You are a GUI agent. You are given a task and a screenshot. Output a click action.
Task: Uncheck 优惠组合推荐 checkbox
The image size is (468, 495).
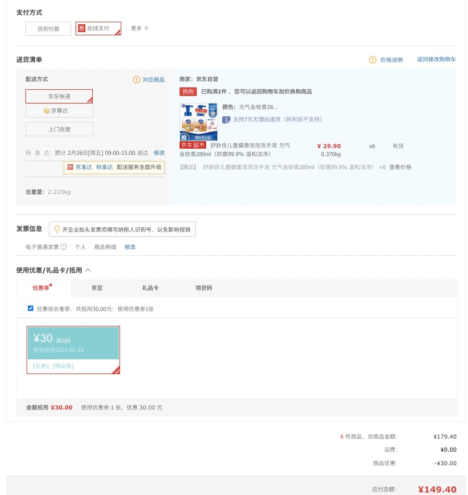30,308
